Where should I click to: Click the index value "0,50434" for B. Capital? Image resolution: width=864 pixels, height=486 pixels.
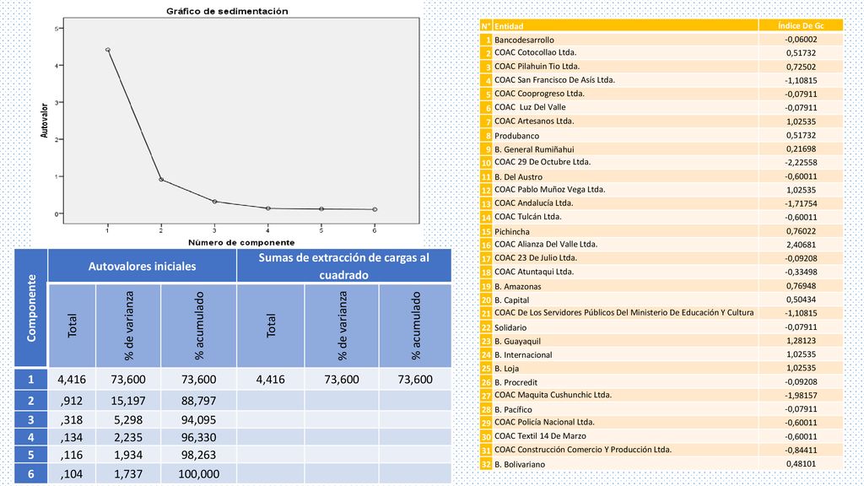point(802,300)
